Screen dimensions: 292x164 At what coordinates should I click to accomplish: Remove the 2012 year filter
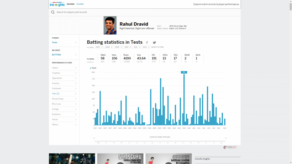tap(149, 47)
